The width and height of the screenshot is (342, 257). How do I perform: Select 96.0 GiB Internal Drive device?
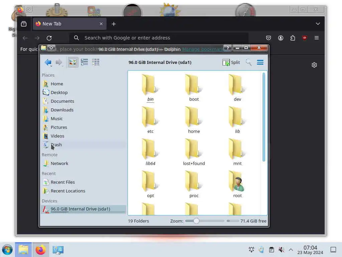83,209
